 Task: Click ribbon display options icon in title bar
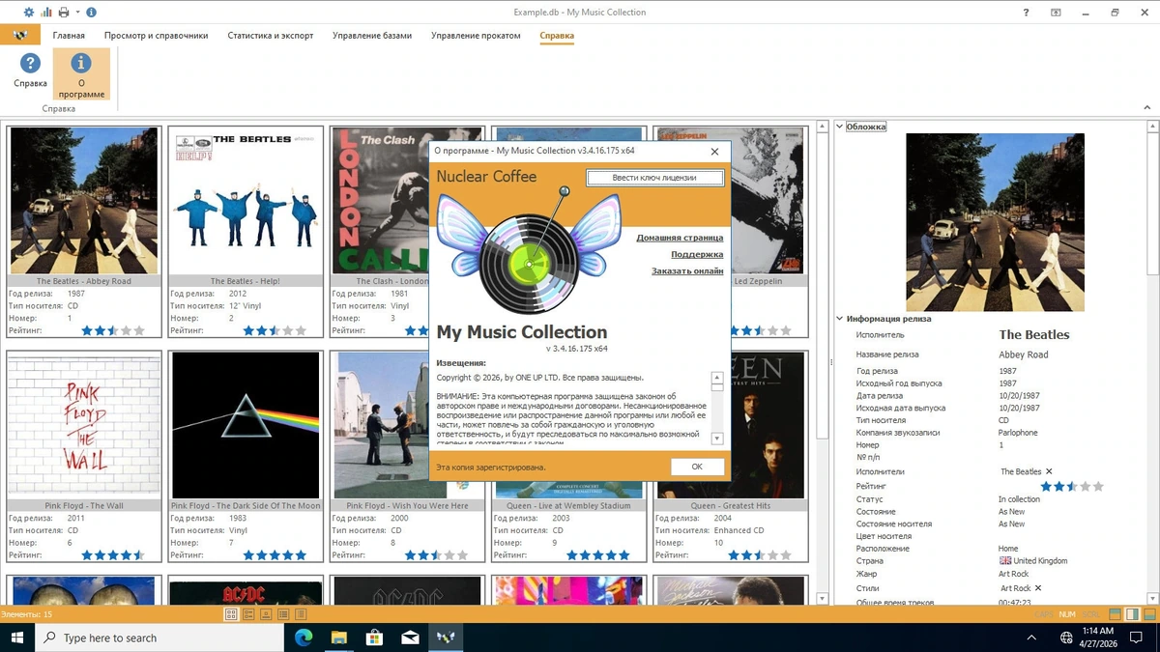(1057, 13)
